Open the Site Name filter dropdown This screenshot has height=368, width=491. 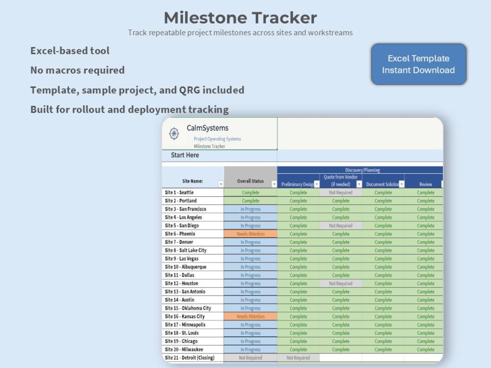pos(221,184)
